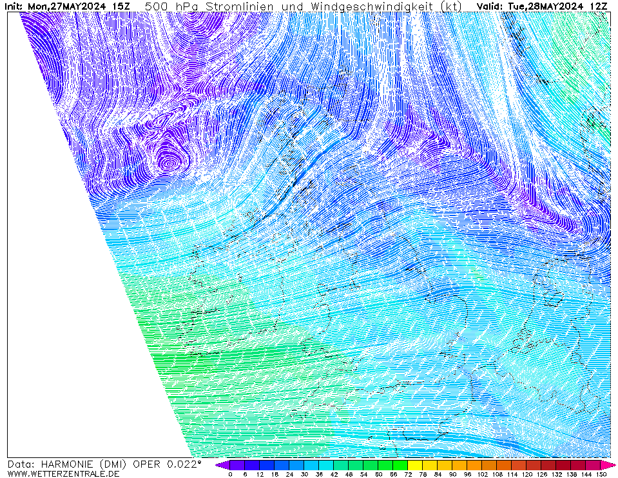Click the legend value label 42
The height and width of the screenshot is (478, 618).
click(334, 474)
